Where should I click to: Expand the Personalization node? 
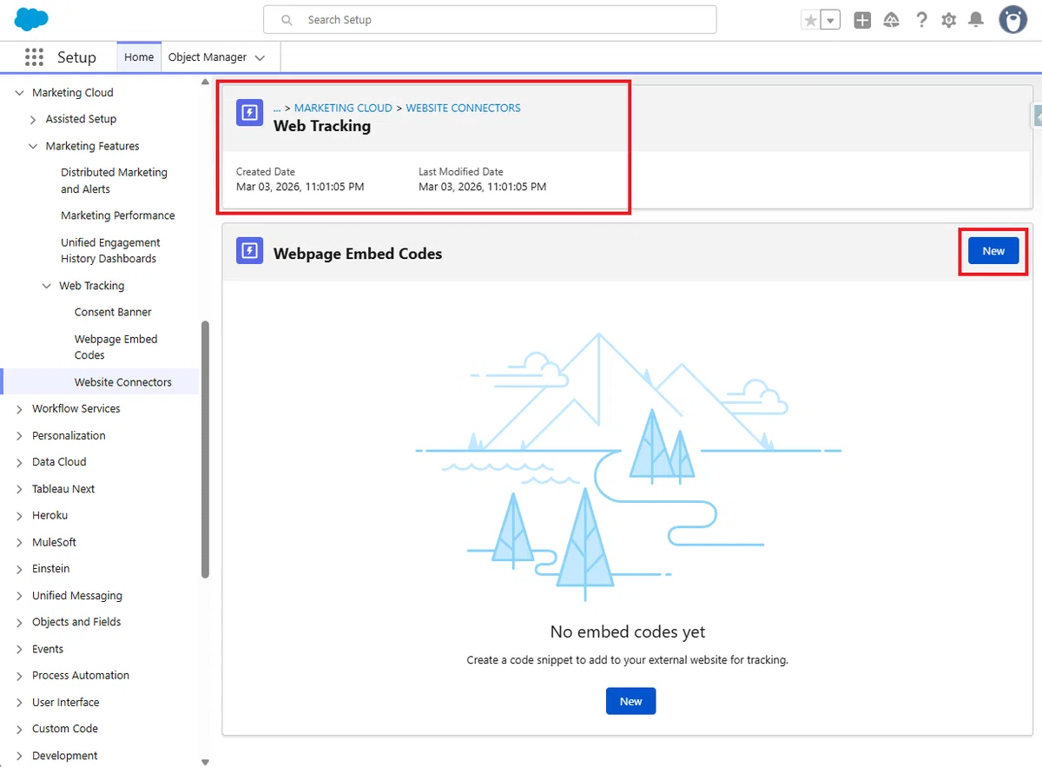tap(20, 436)
